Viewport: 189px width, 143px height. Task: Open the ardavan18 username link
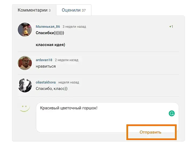[x=44, y=60]
